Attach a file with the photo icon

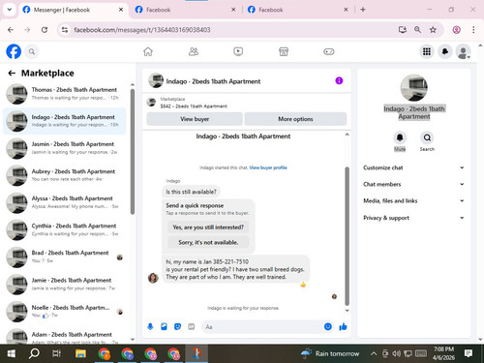tap(164, 327)
